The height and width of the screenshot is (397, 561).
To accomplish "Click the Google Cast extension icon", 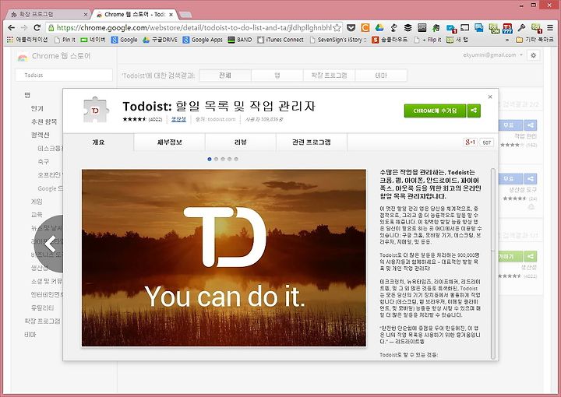I will pos(464,27).
